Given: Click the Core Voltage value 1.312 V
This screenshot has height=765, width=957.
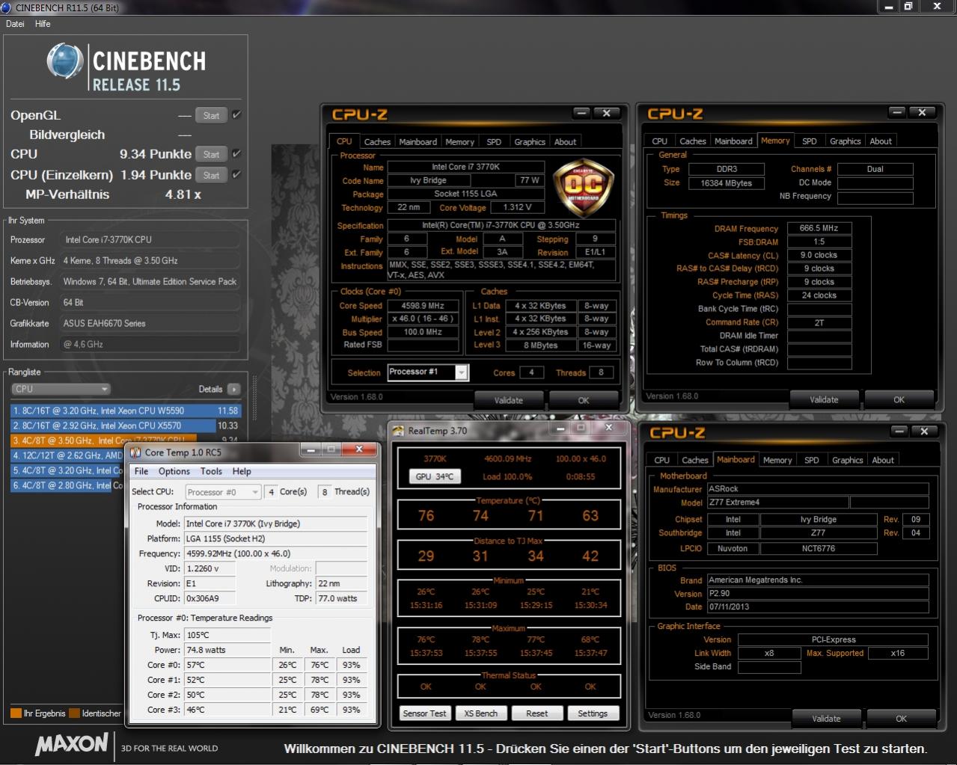Looking at the screenshot, I should 518,207.
